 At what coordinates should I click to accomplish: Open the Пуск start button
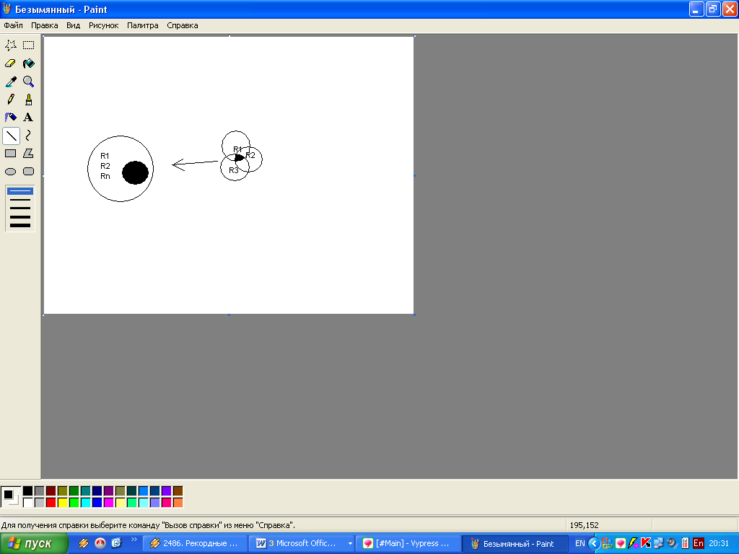[x=34, y=544]
